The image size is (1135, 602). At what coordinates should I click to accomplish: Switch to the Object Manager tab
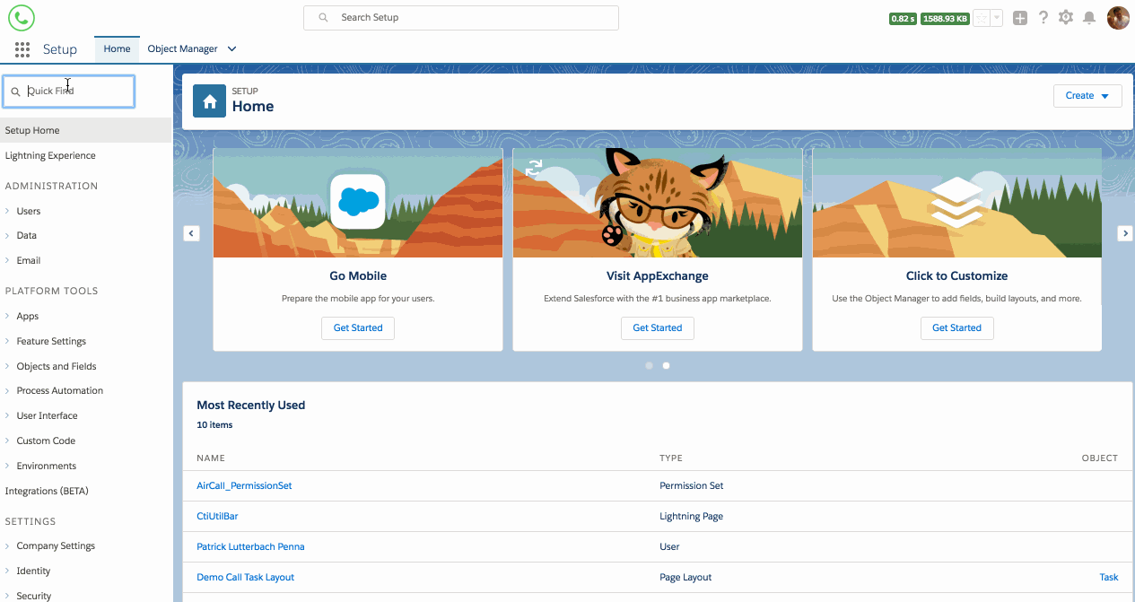point(182,49)
